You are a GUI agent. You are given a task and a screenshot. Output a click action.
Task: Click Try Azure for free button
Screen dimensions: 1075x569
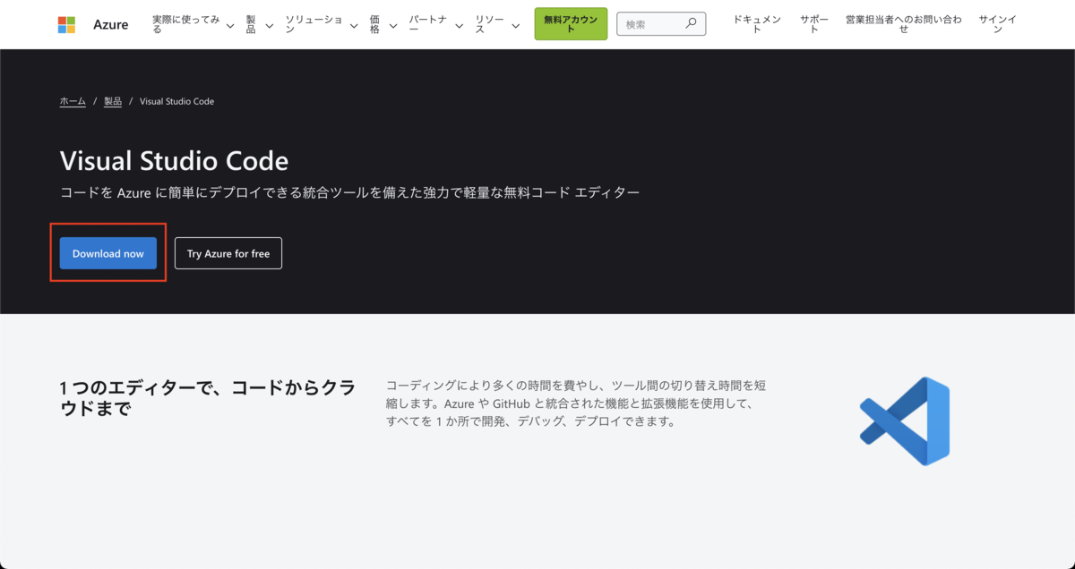point(228,253)
